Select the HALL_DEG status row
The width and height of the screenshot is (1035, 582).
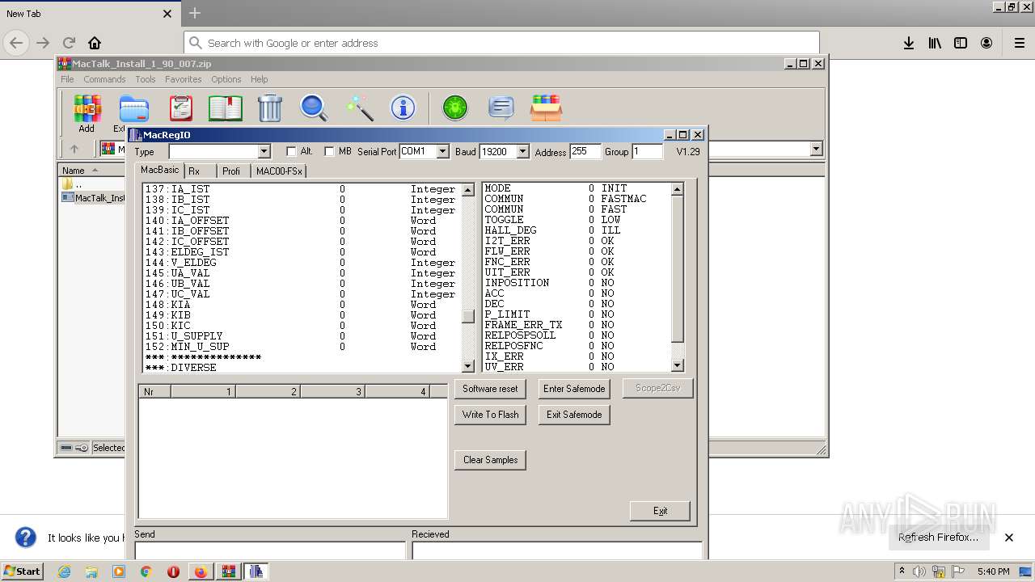[x=577, y=230]
